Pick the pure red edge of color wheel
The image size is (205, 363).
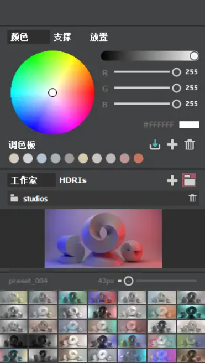tap(93, 92)
